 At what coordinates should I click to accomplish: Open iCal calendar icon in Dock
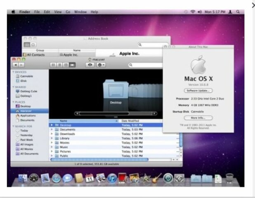click(x=90, y=178)
